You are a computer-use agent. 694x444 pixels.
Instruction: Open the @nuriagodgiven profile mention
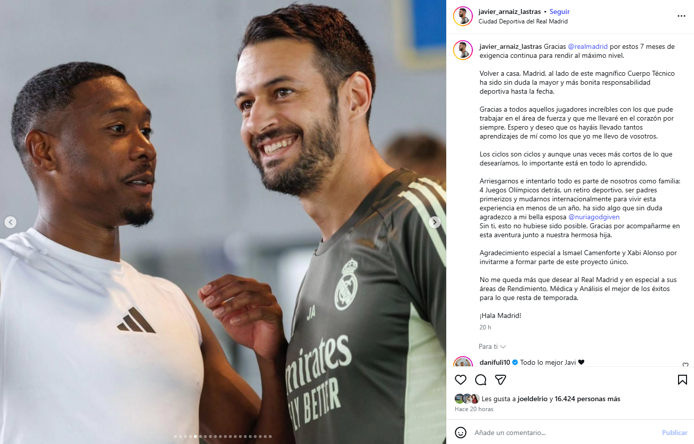coord(594,217)
